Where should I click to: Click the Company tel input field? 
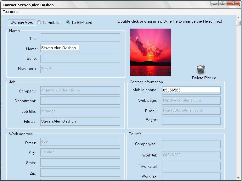pos(191,144)
